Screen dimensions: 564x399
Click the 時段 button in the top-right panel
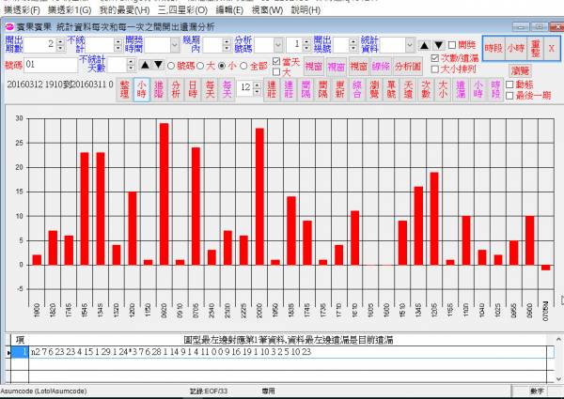click(493, 47)
